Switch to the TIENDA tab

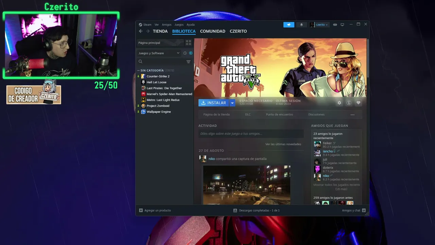pos(160,31)
